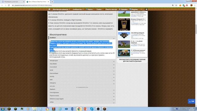Close the Ben 10 Reboot Data Pack tab

(48, 2)
